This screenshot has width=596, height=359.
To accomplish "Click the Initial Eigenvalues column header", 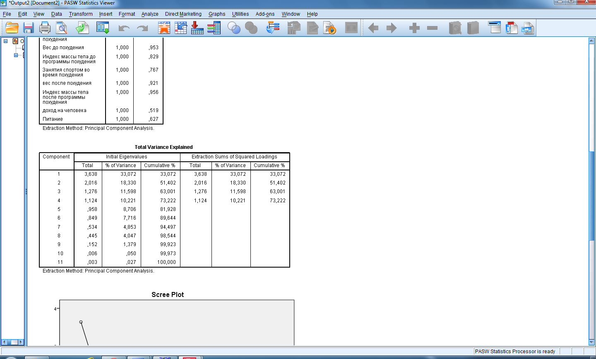I will [127, 157].
